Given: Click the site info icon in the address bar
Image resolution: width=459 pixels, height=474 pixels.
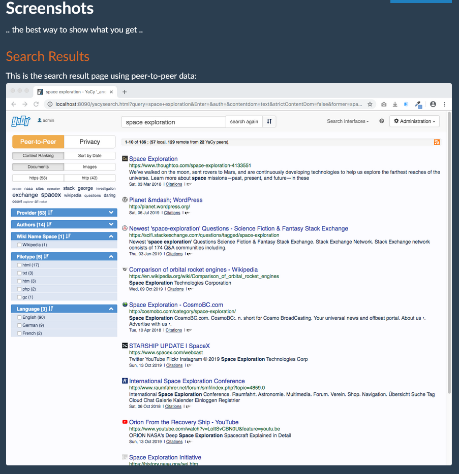Looking at the screenshot, I should point(50,105).
